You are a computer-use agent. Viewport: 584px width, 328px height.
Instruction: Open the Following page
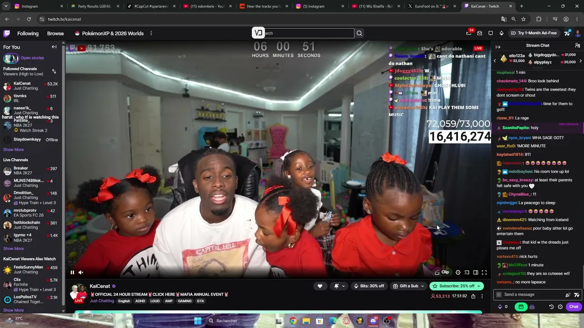(28, 33)
